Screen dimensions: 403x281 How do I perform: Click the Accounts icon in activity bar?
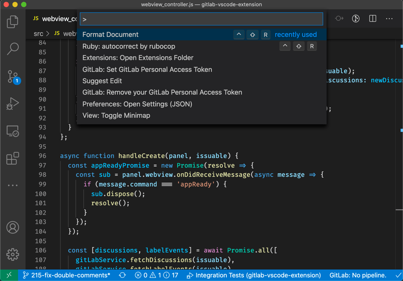point(13,227)
